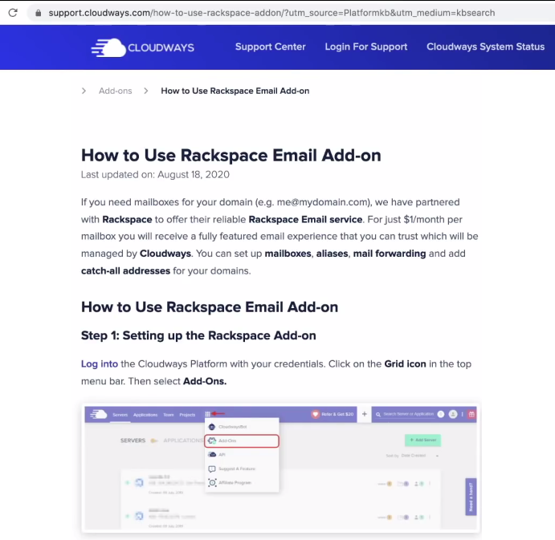Click the chevron after Add-ons breadcrumb
Screen dimensions: 555x540
tap(146, 91)
